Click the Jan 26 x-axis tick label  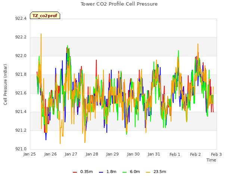pyautogui.click(x=50, y=154)
